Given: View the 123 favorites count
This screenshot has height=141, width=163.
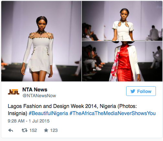Looking at the screenshot, I should click(x=54, y=130).
